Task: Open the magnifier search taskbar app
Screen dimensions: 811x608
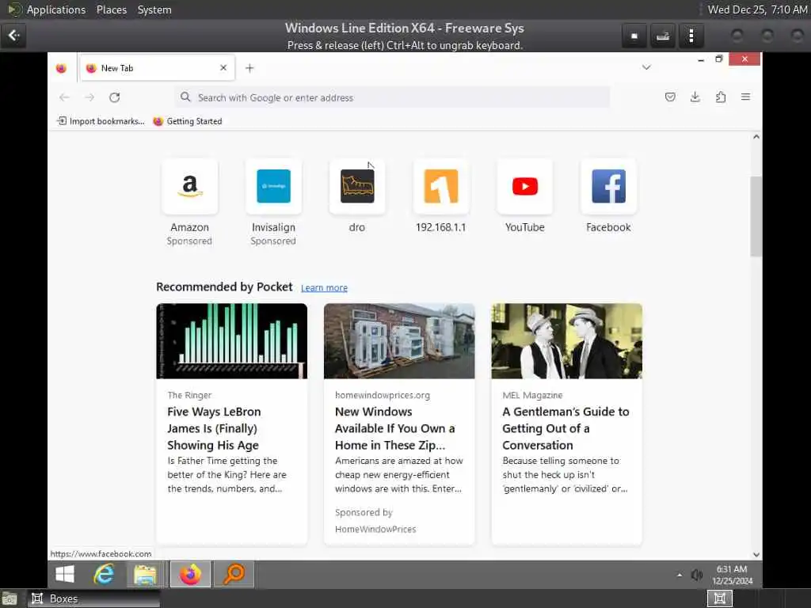Action: [234, 574]
